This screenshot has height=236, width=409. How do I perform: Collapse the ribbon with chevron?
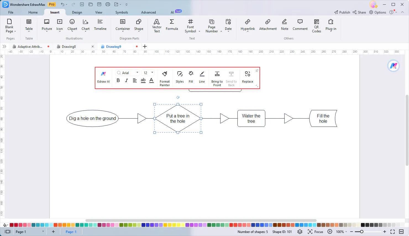pos(402,12)
